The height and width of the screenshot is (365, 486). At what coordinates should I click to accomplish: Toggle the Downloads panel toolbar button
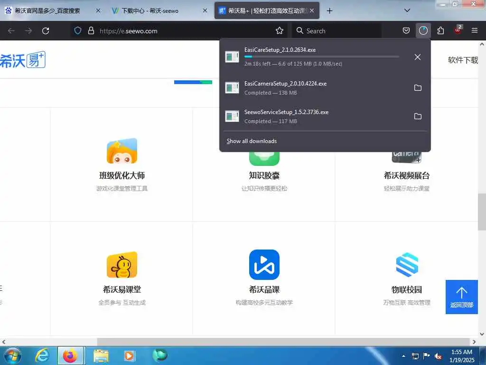[423, 30]
